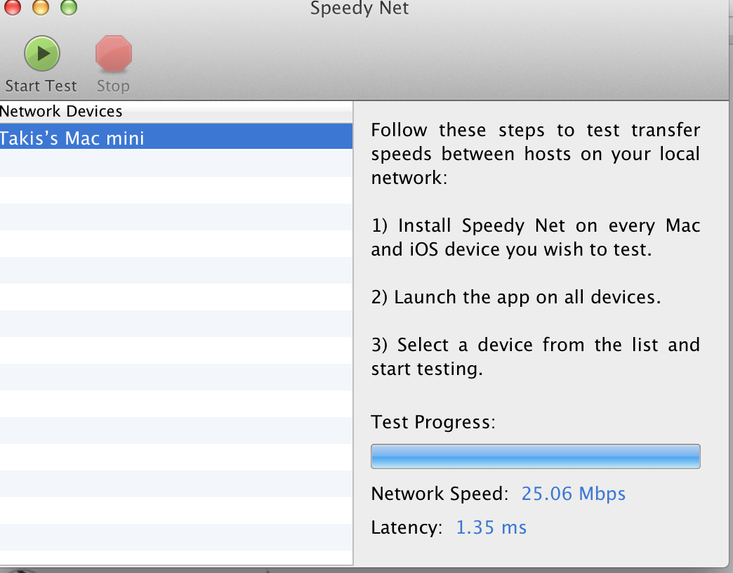733x573 pixels.
Task: Click the 'Test Progress:' label
Action: click(x=433, y=422)
